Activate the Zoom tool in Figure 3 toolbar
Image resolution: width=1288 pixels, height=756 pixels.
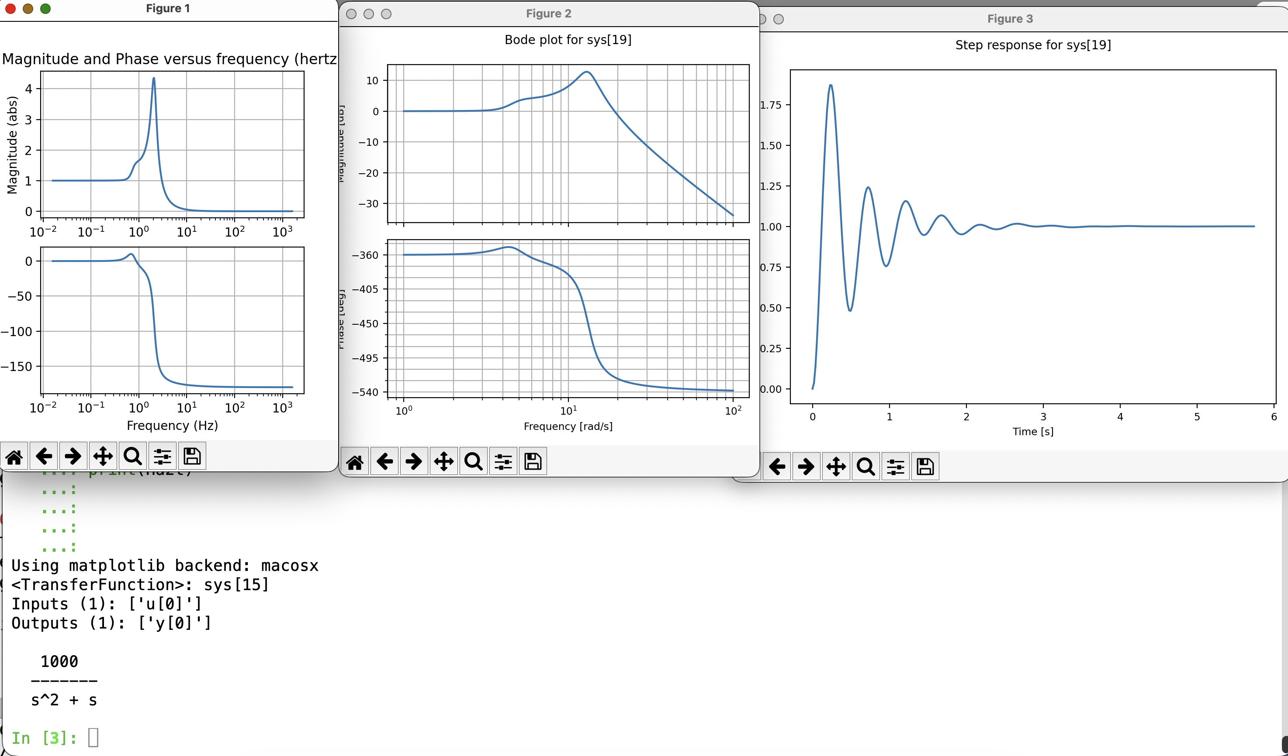point(866,467)
